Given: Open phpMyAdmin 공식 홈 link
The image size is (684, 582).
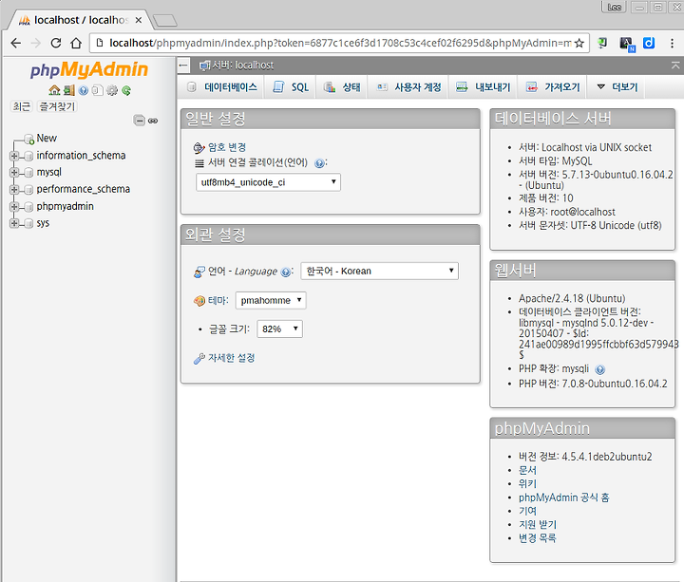Looking at the screenshot, I should (x=563, y=498).
